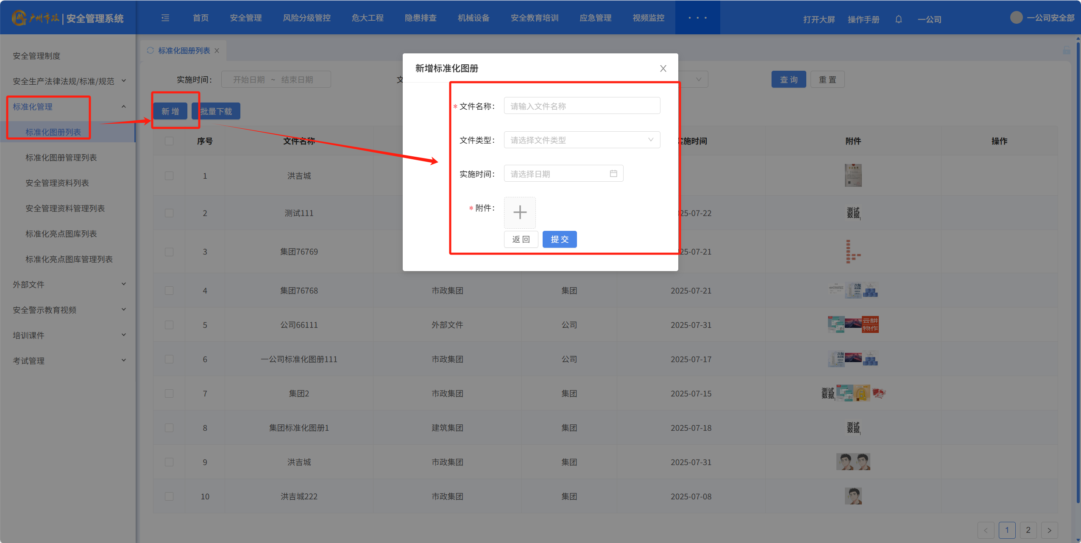Check the checkbox for row 1 洪吉城
The height and width of the screenshot is (543, 1081).
(169, 176)
